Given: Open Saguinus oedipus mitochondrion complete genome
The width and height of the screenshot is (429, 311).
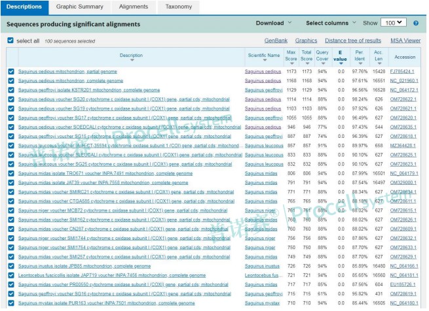Looking at the screenshot, I should pyautogui.click(x=71, y=81).
